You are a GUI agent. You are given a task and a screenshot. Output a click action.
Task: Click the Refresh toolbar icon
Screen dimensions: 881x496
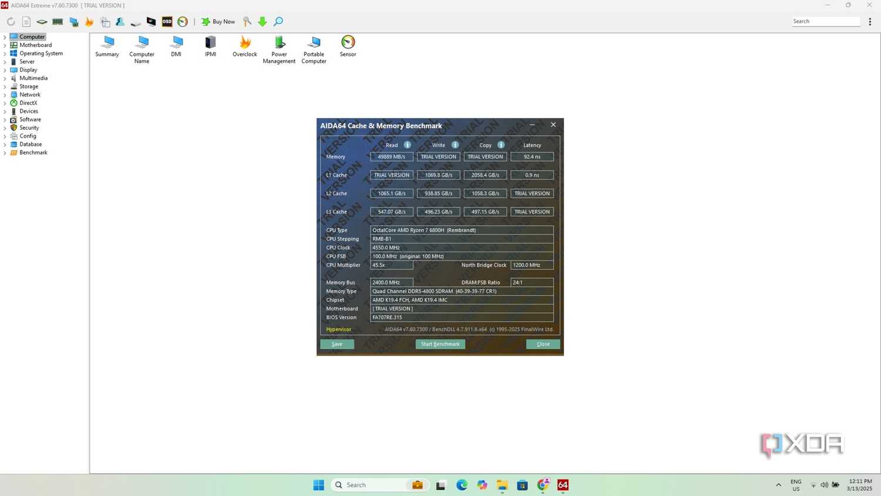(x=11, y=22)
